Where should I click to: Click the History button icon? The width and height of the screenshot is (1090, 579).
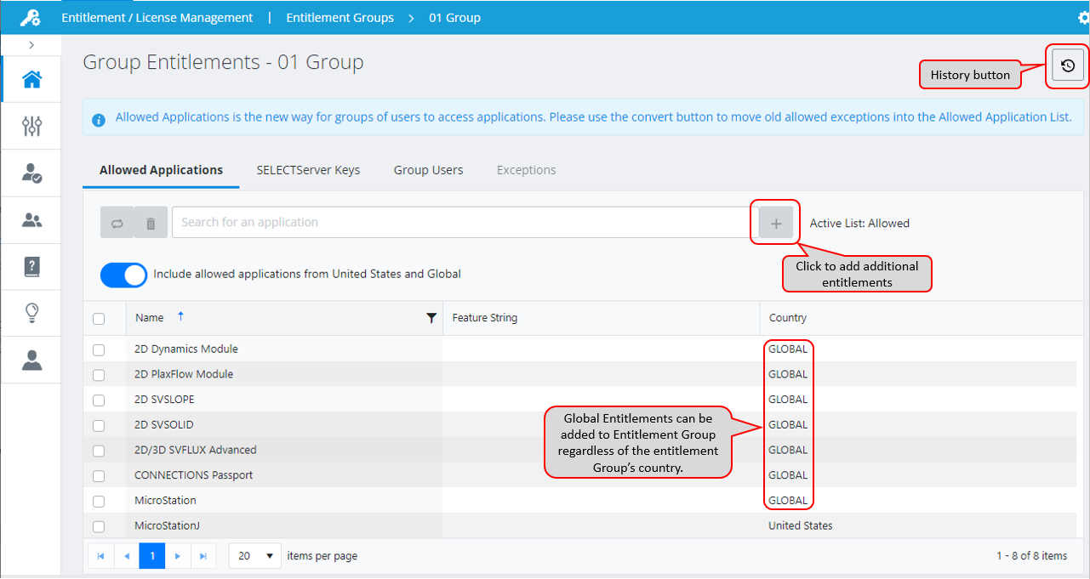tap(1069, 65)
